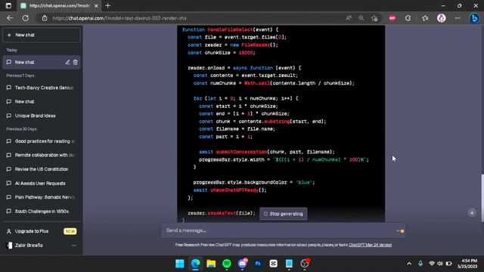The width and height of the screenshot is (484, 272).
Task: Go back with the browser back arrow
Action: point(10,18)
